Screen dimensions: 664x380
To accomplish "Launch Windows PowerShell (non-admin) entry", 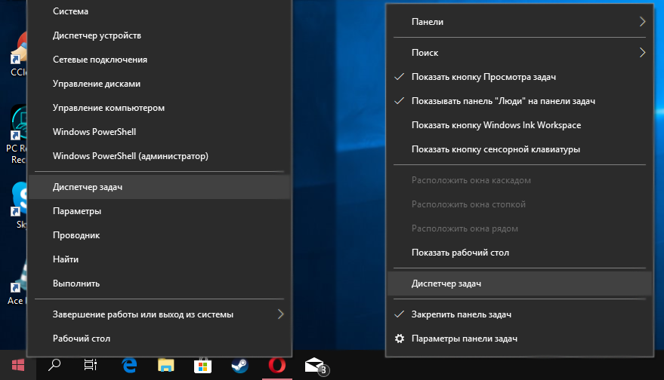I will [x=159, y=132].
